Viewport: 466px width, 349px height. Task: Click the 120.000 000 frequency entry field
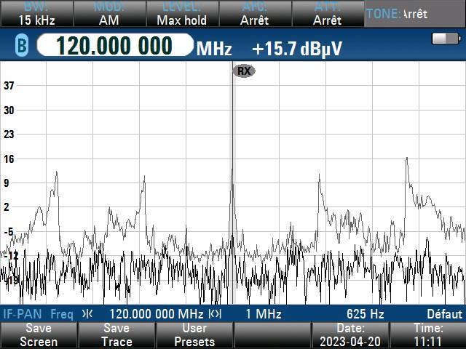click(114, 47)
